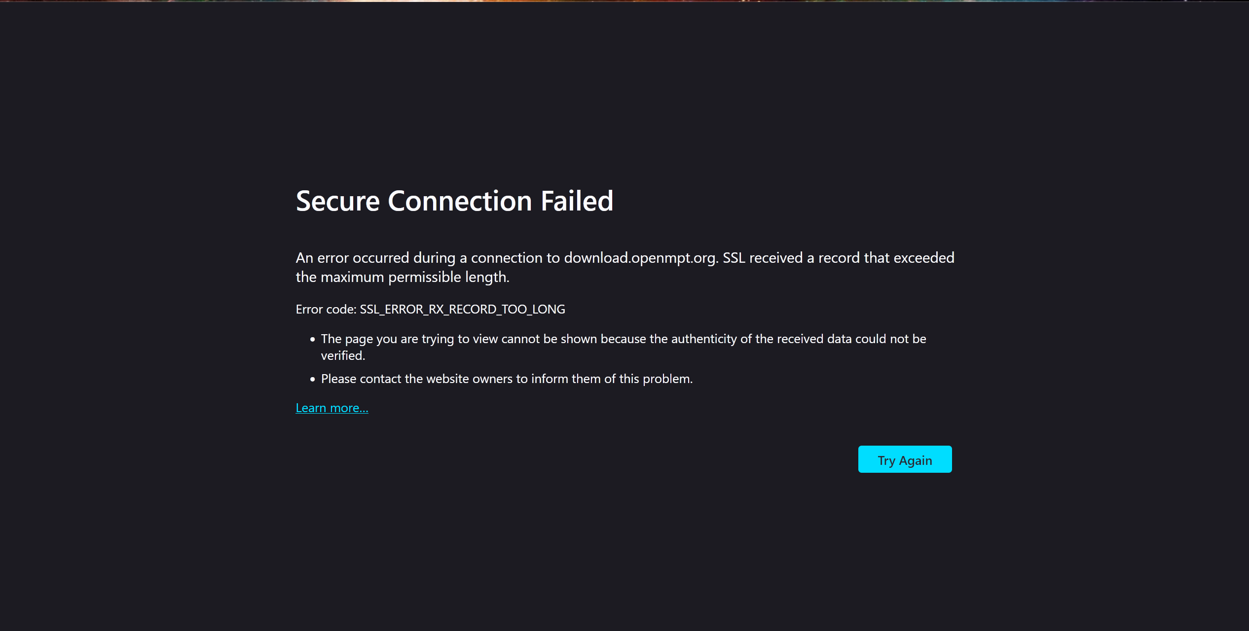Click "An error occurred" at paragraph start
The image size is (1249, 631).
click(x=352, y=258)
